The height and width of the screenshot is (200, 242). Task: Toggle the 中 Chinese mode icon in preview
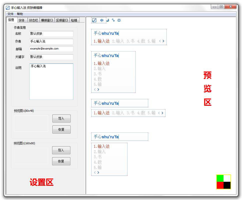[x=102, y=20]
